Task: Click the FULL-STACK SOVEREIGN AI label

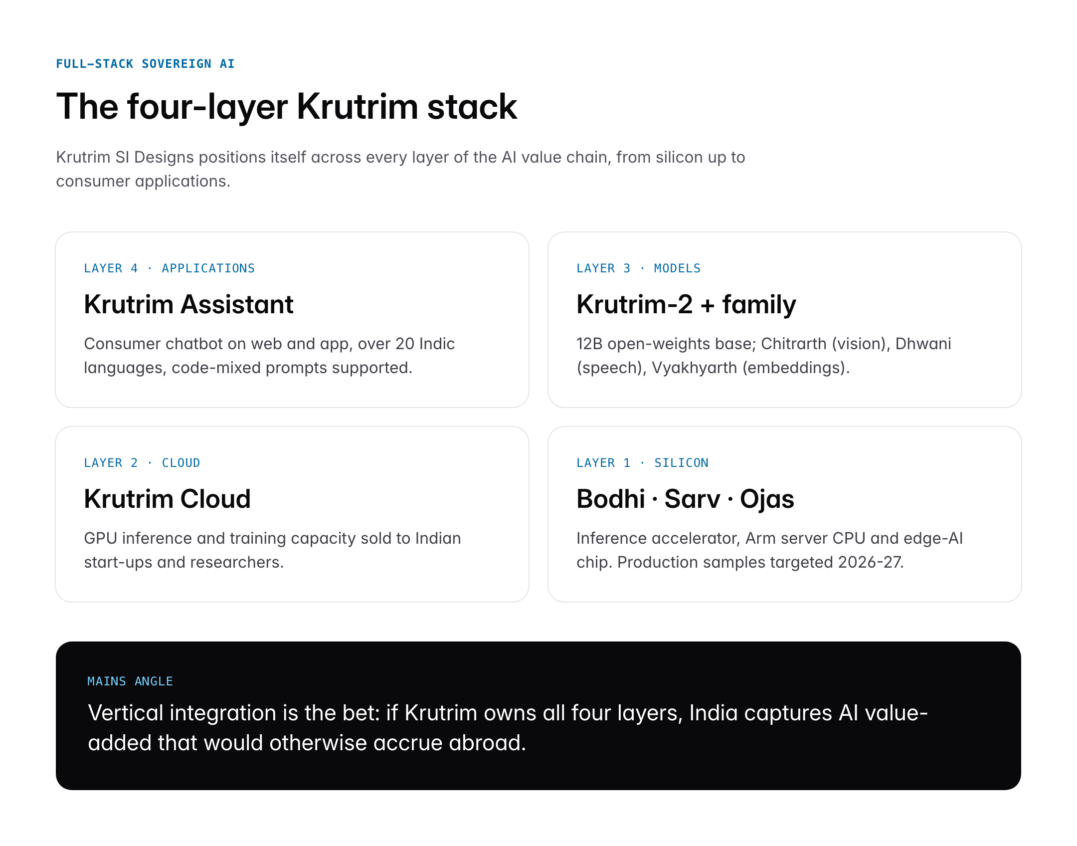Action: pyautogui.click(x=145, y=63)
